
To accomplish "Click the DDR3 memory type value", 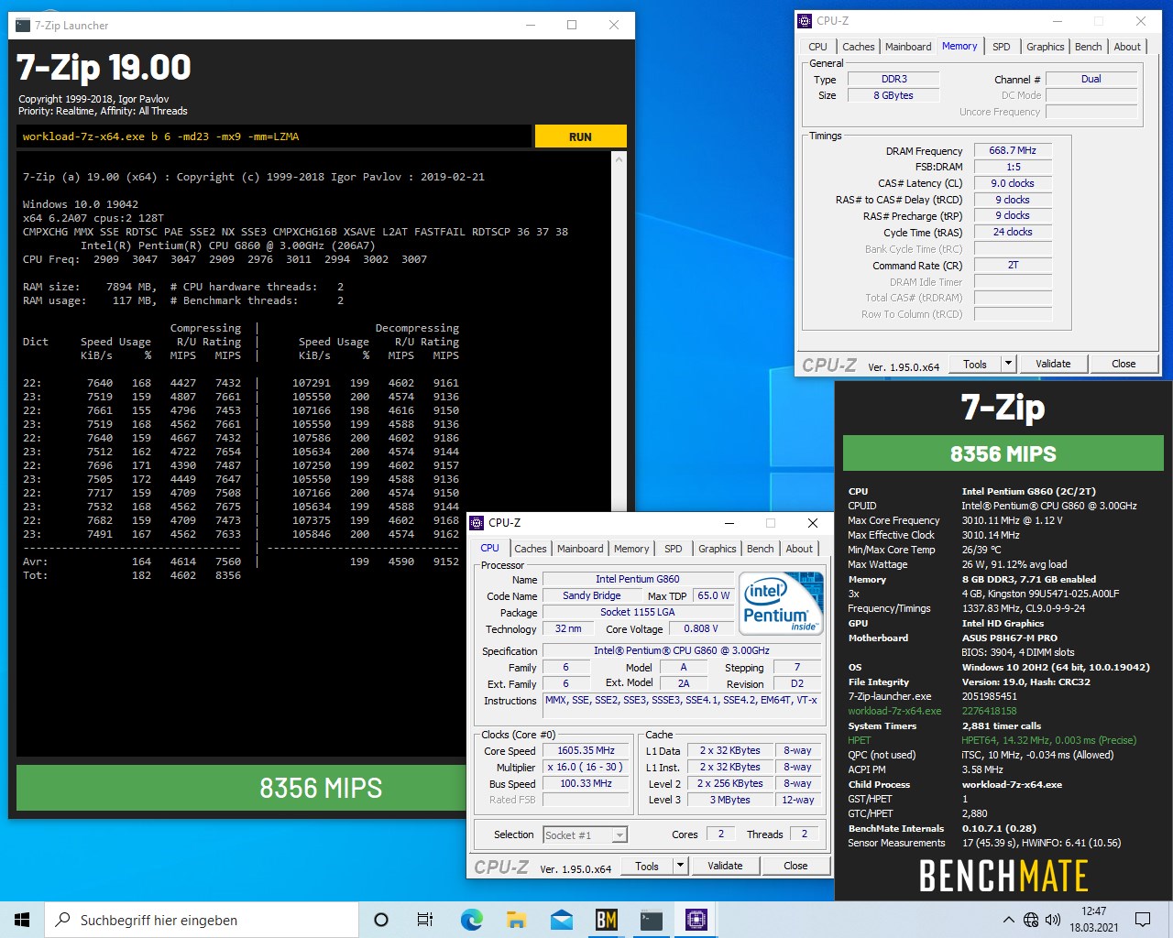I will [x=893, y=79].
